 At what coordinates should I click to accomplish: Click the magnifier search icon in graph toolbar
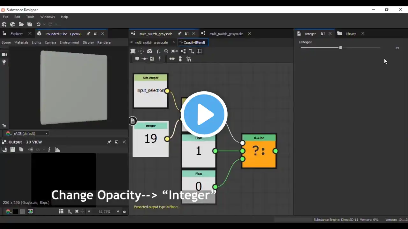click(x=166, y=51)
